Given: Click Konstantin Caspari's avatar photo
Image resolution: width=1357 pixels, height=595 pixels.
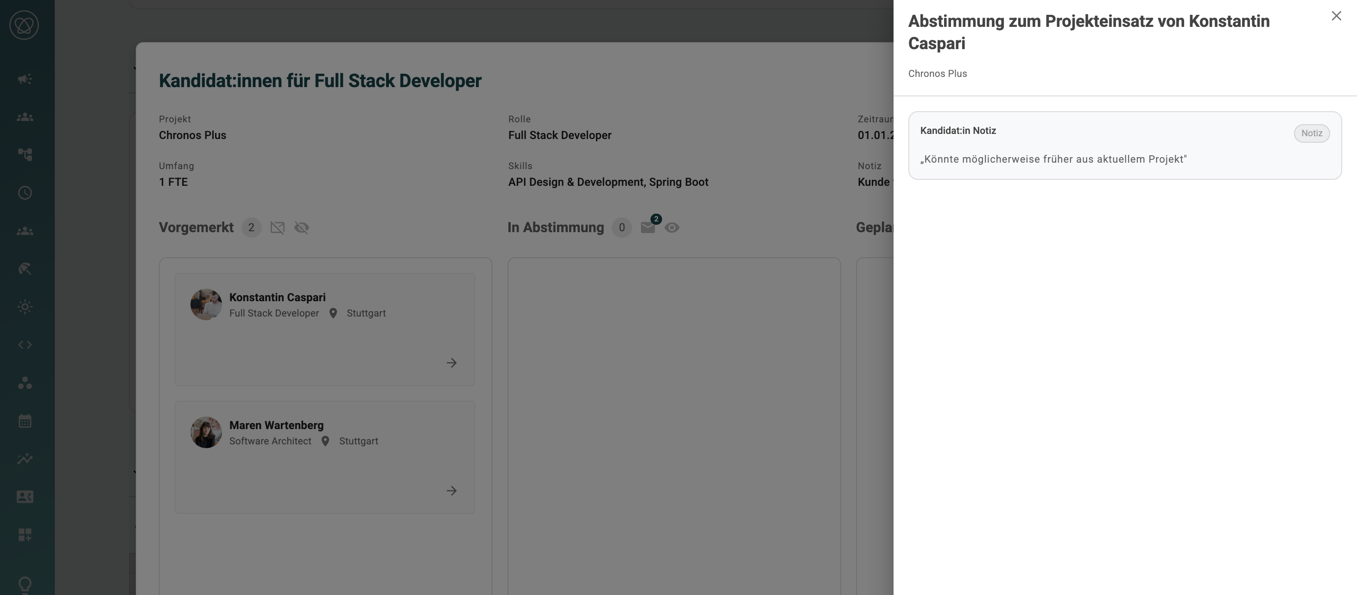Looking at the screenshot, I should [x=206, y=304].
